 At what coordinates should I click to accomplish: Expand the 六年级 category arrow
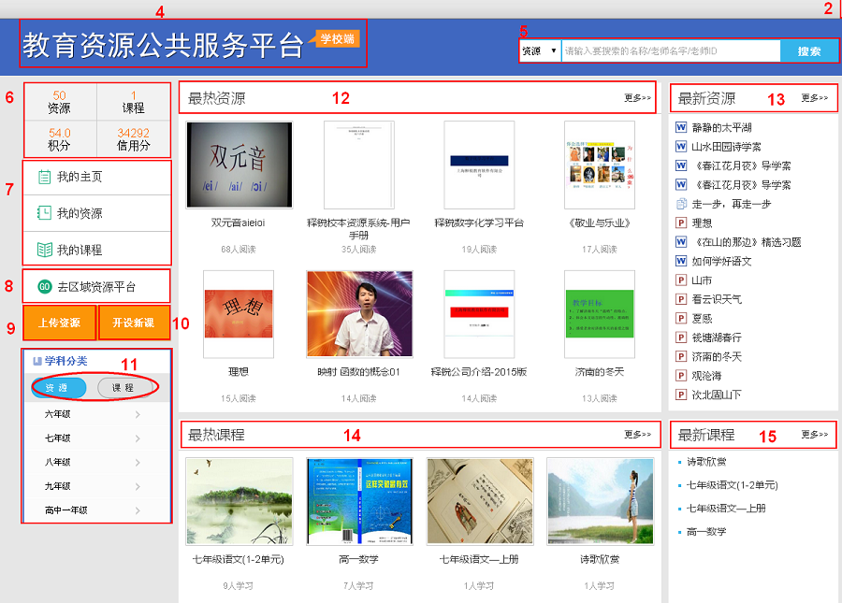pyautogui.click(x=138, y=413)
